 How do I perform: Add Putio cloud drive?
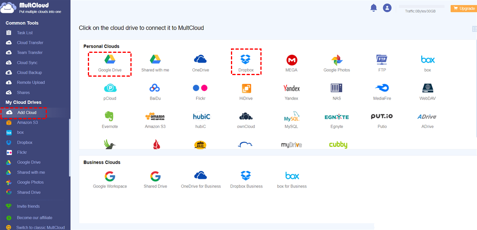coord(382,120)
